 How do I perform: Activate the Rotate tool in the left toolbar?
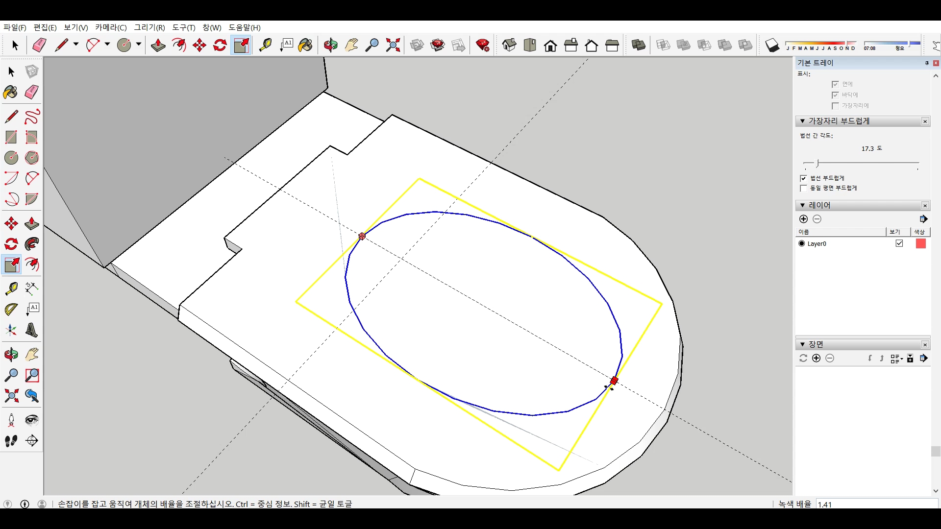(11, 244)
